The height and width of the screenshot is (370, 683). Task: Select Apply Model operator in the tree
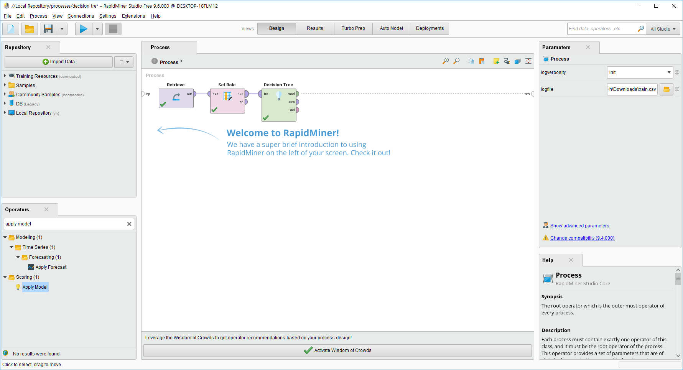[35, 287]
